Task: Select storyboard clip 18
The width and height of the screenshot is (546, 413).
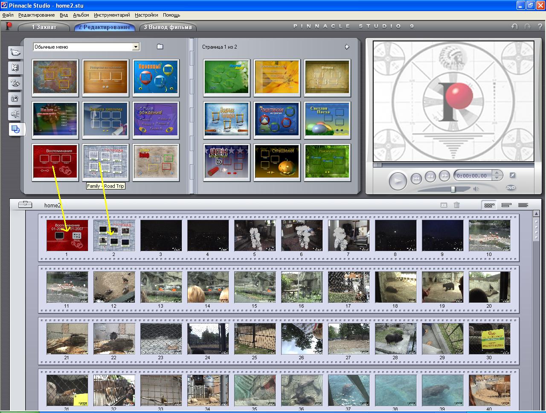Action: tap(395, 287)
